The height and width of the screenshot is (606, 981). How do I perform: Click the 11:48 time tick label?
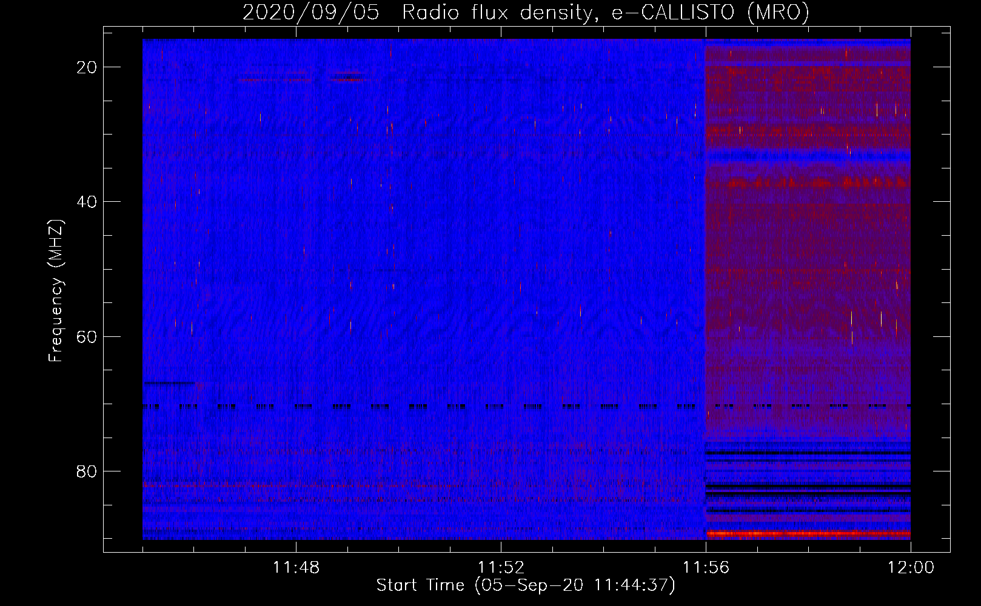(x=296, y=568)
